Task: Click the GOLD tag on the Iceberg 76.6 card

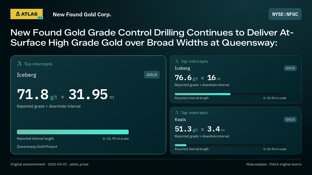Action: click(x=290, y=68)
